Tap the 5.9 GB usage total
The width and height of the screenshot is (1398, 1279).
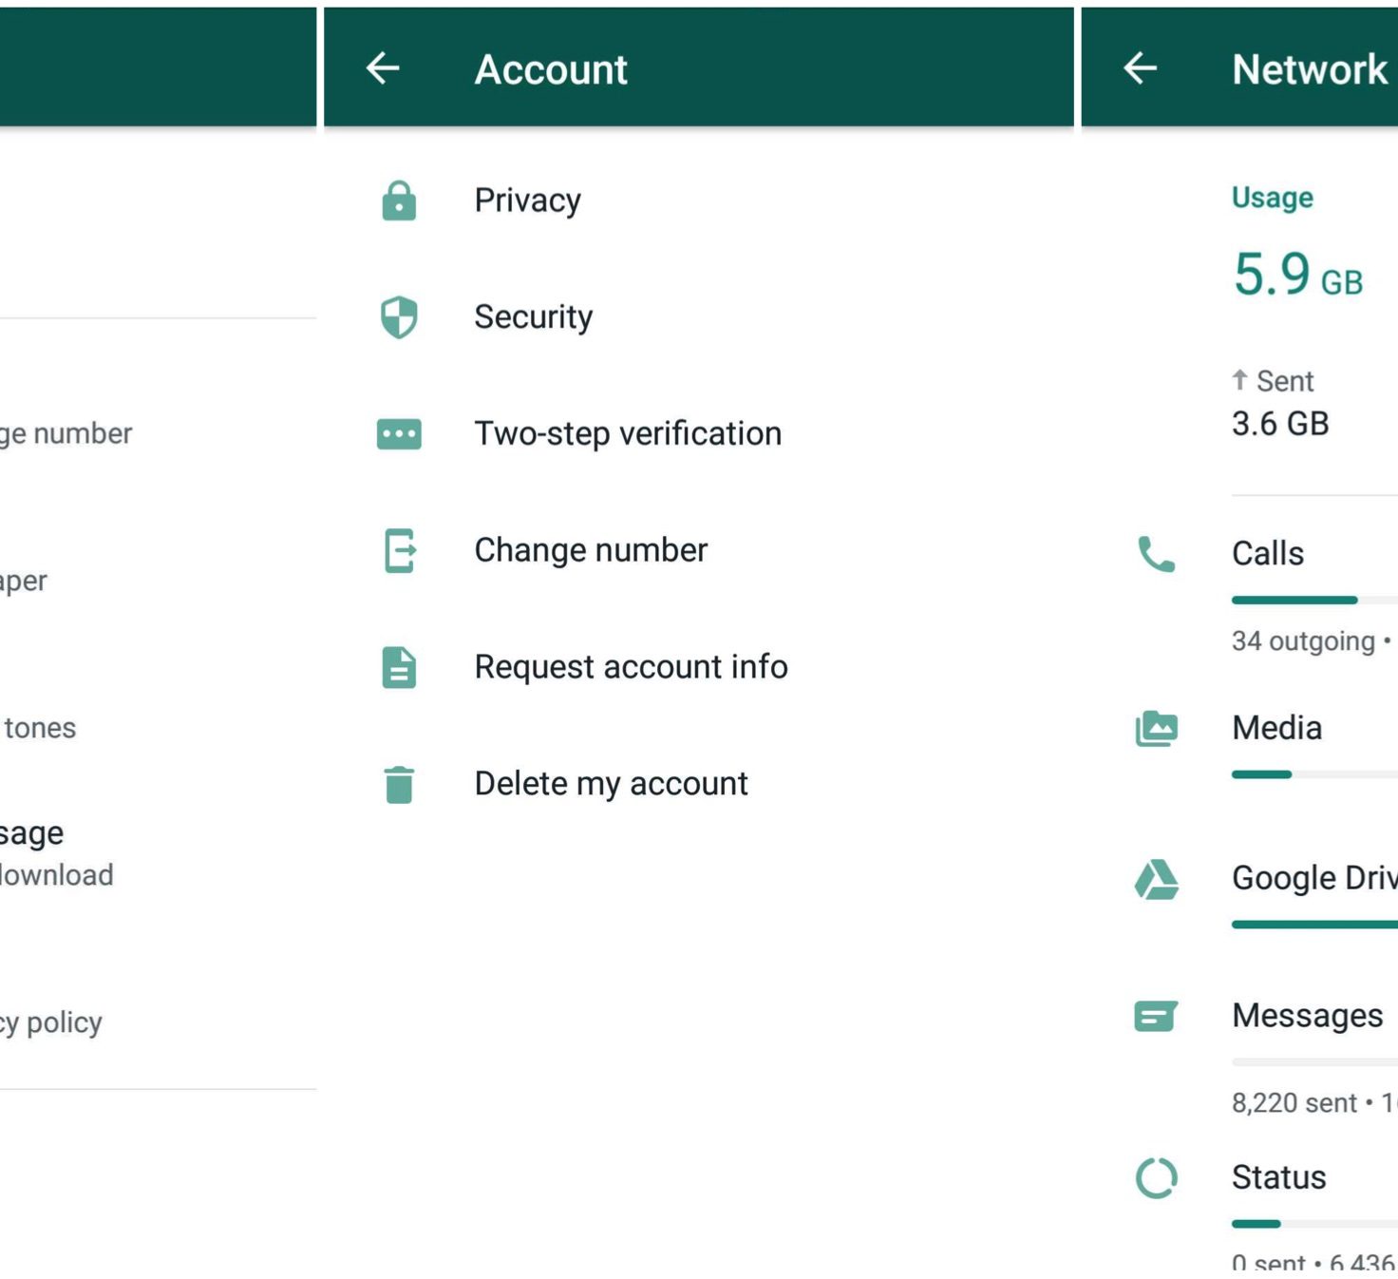coord(1296,275)
